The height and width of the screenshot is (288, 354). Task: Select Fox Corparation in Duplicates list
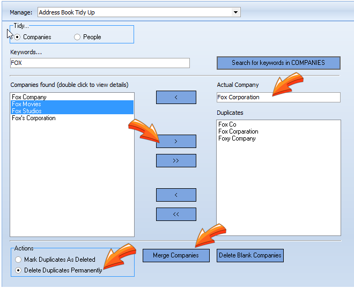[238, 131]
